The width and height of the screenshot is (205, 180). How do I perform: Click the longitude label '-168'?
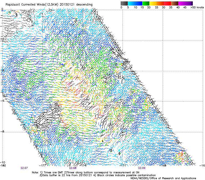163,165
